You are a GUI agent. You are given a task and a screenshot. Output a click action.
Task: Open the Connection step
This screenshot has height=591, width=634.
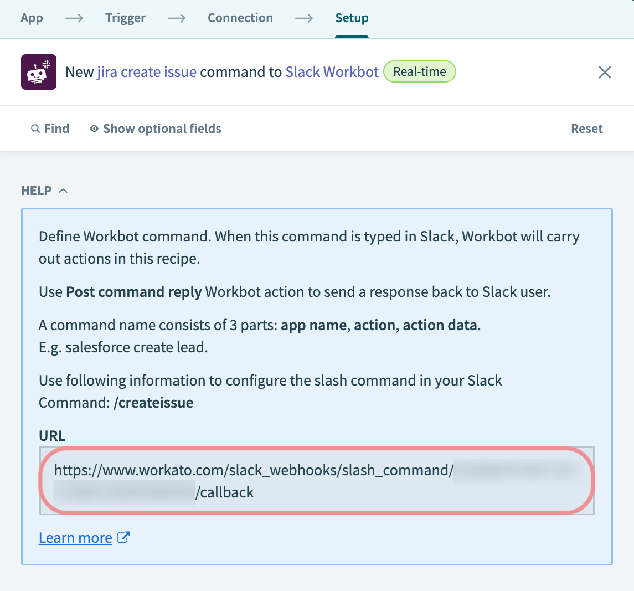coord(240,18)
